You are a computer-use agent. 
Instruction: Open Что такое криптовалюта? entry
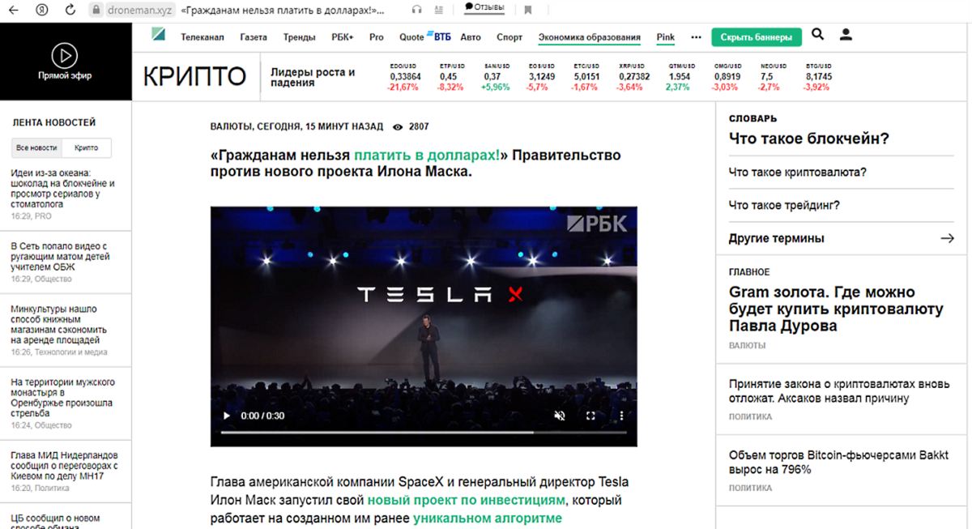point(797,173)
